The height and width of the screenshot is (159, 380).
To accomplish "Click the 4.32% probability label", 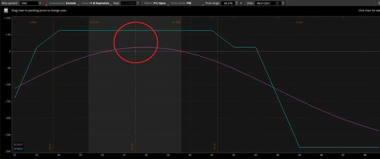I will (x=299, y=22).
